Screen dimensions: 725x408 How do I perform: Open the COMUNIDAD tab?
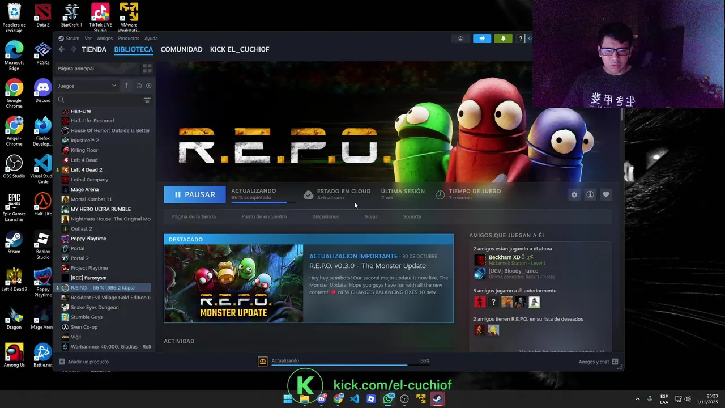coord(181,49)
